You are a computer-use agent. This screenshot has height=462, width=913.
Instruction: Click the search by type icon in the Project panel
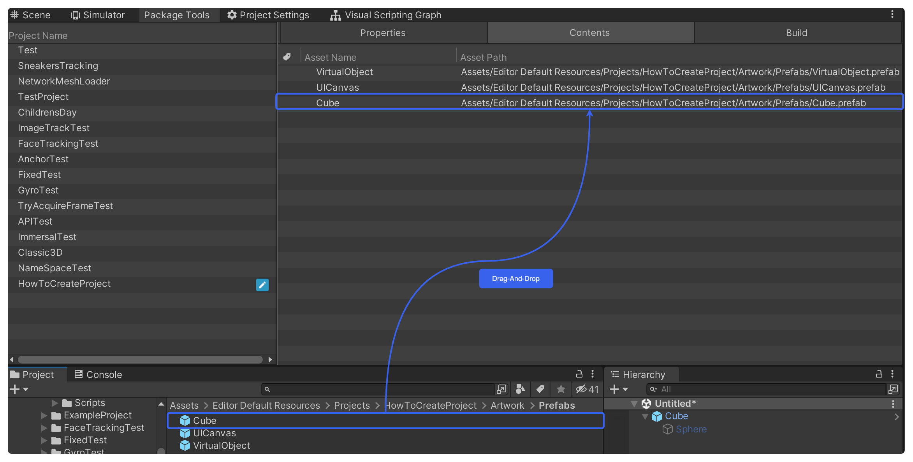pos(520,389)
